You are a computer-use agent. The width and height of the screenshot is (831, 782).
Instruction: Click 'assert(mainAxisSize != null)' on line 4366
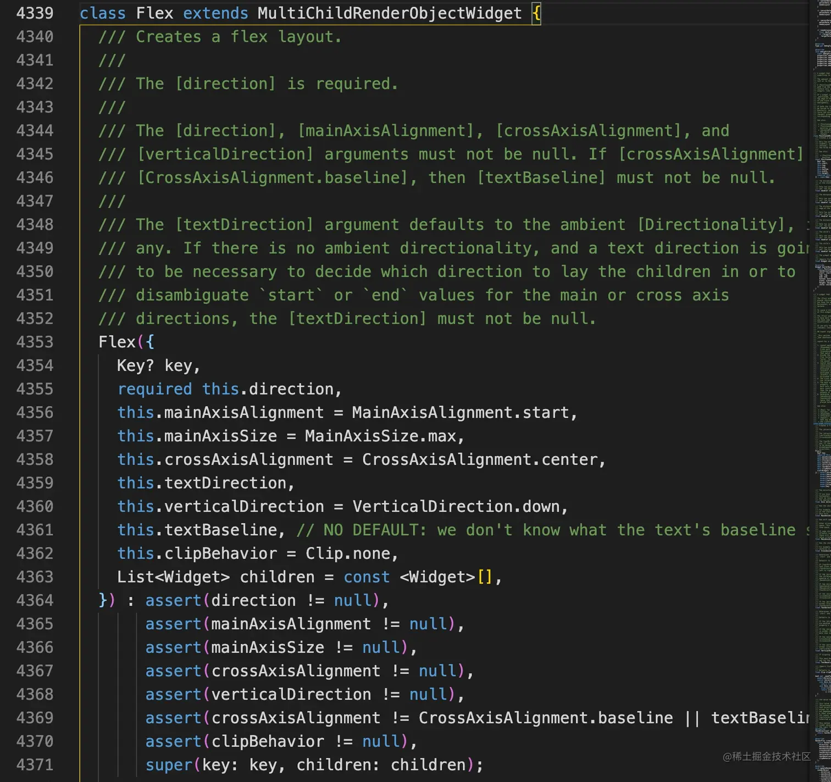pos(276,647)
